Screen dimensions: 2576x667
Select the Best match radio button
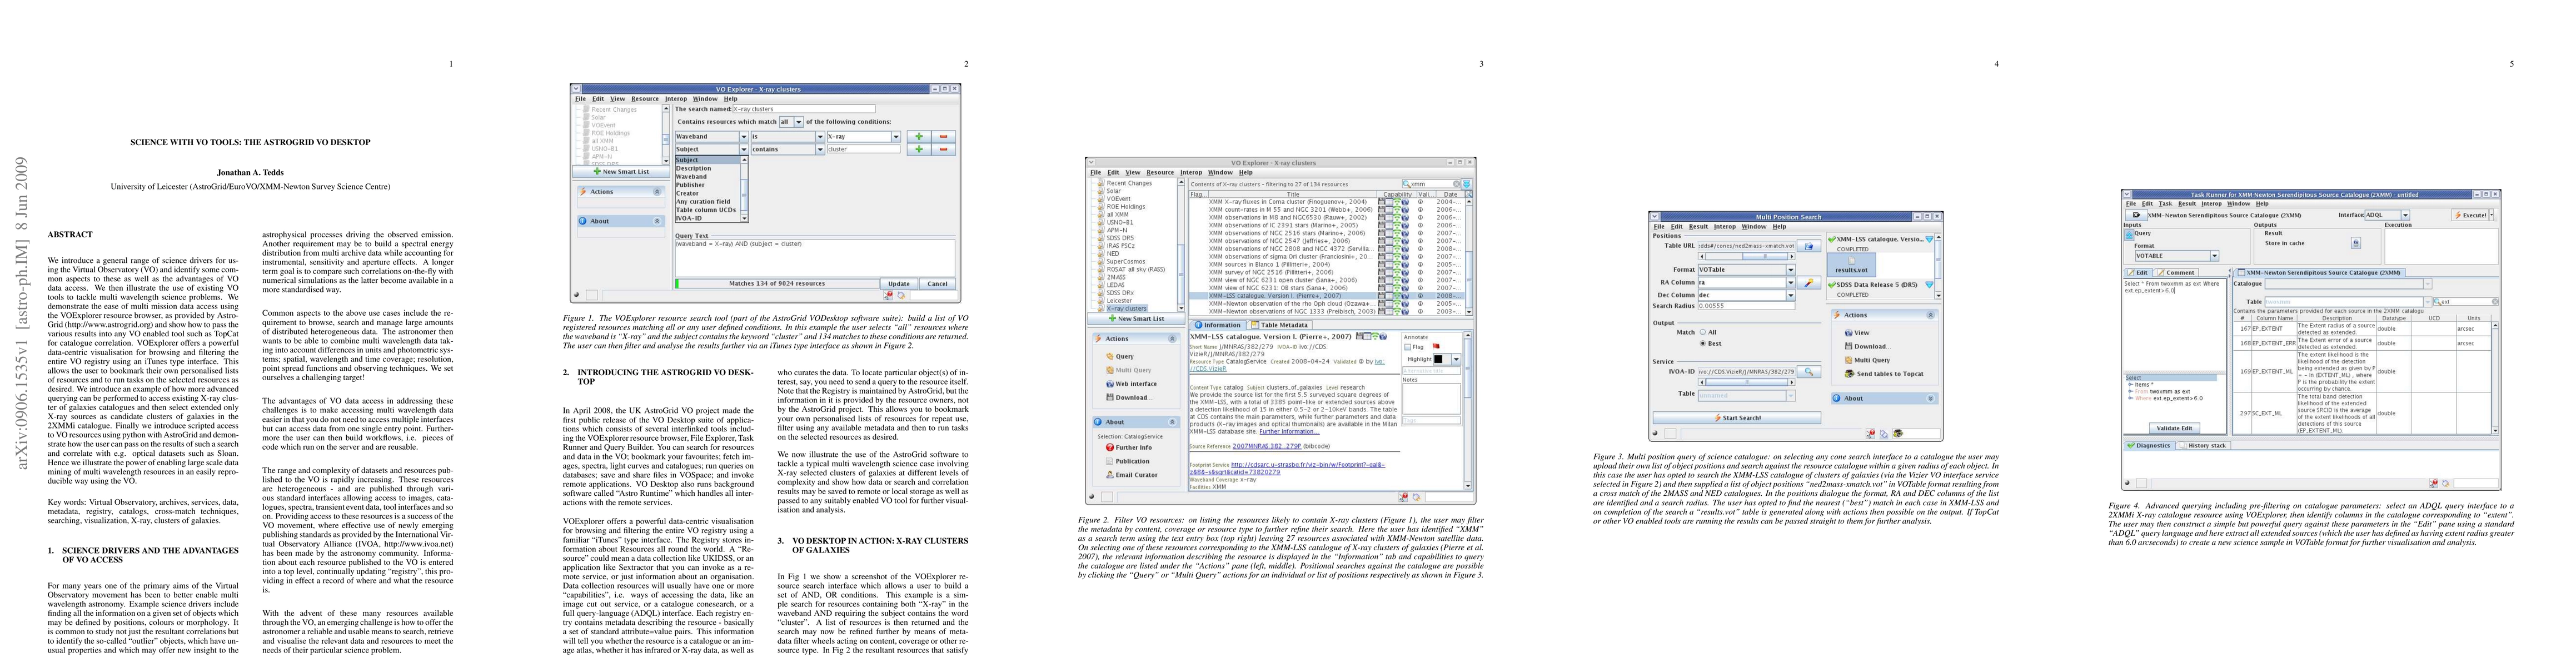tap(1703, 343)
